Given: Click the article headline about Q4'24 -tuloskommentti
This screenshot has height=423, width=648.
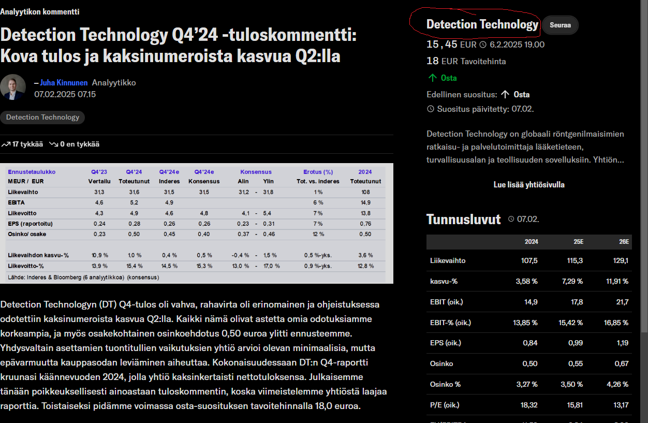Looking at the screenshot, I should [179, 45].
